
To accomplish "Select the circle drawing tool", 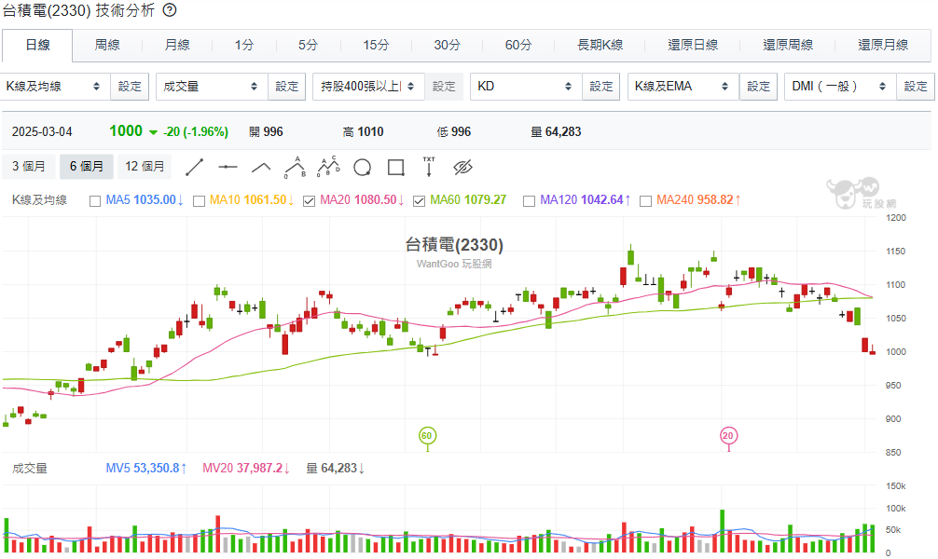I will [362, 167].
